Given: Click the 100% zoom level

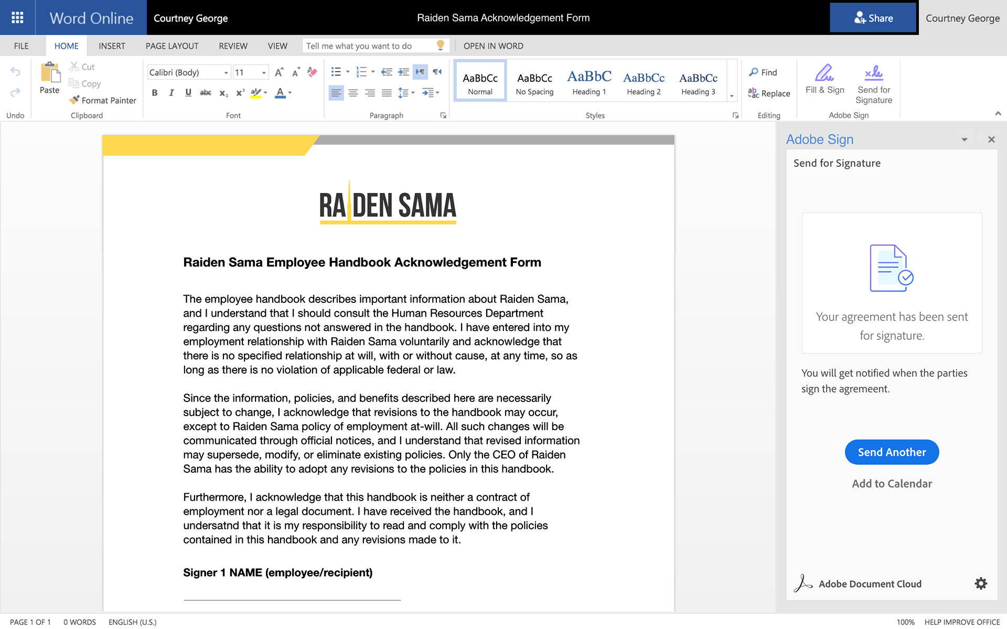Looking at the screenshot, I should click(x=905, y=622).
